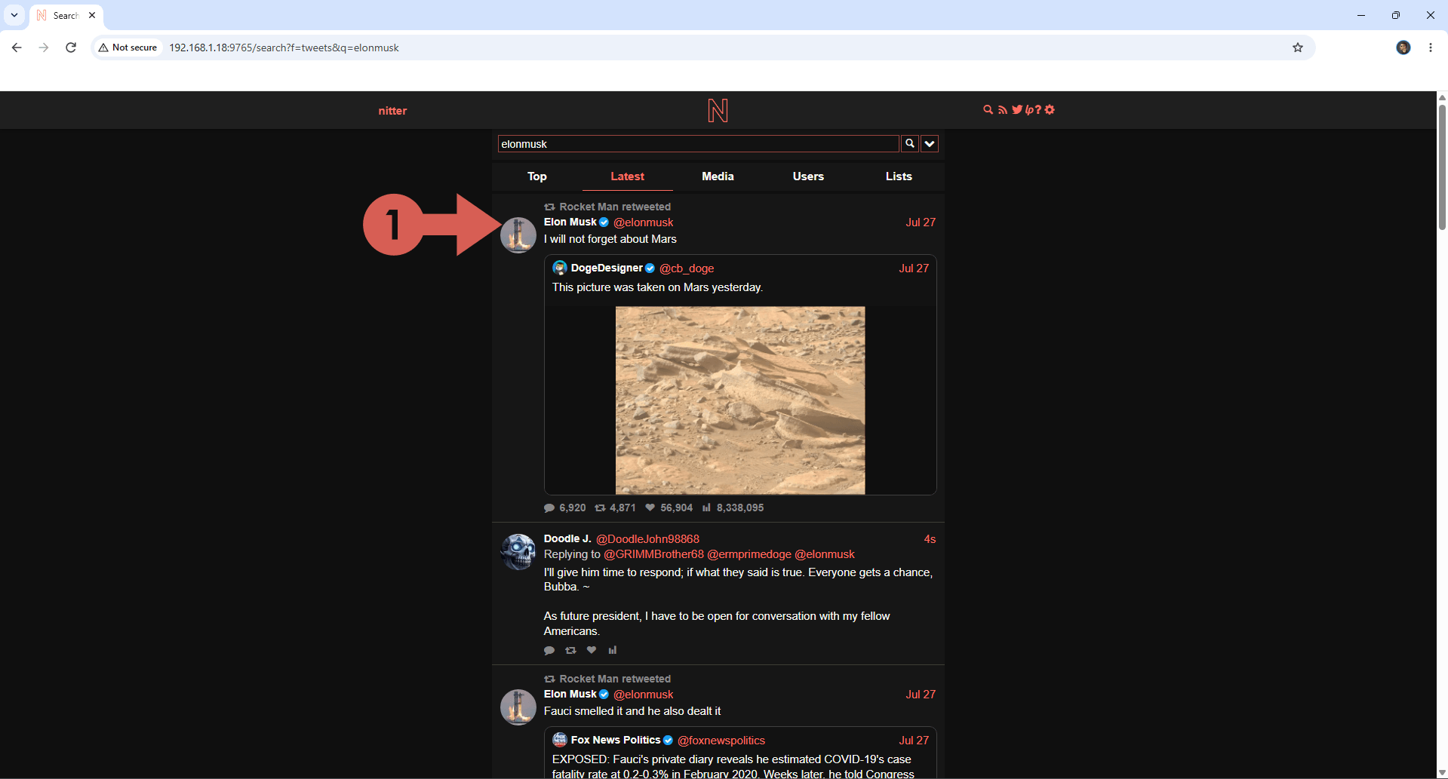Click Doodle J. skull avatar
This screenshot has width=1448, height=779.
coord(518,552)
